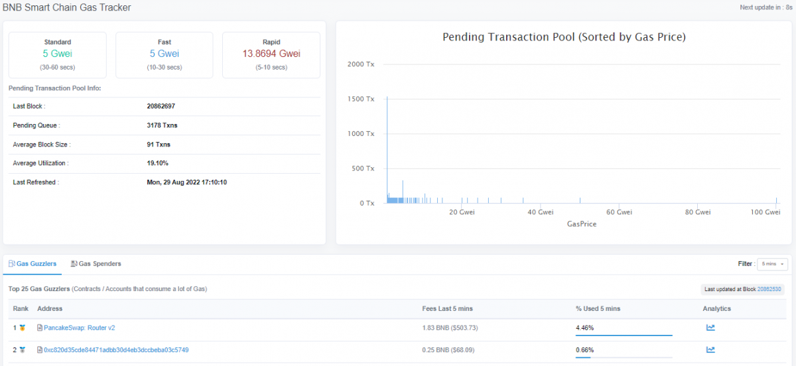The image size is (796, 366).
Task: Click the gas pump icon on Gas Guzzlers
Action: [12, 264]
